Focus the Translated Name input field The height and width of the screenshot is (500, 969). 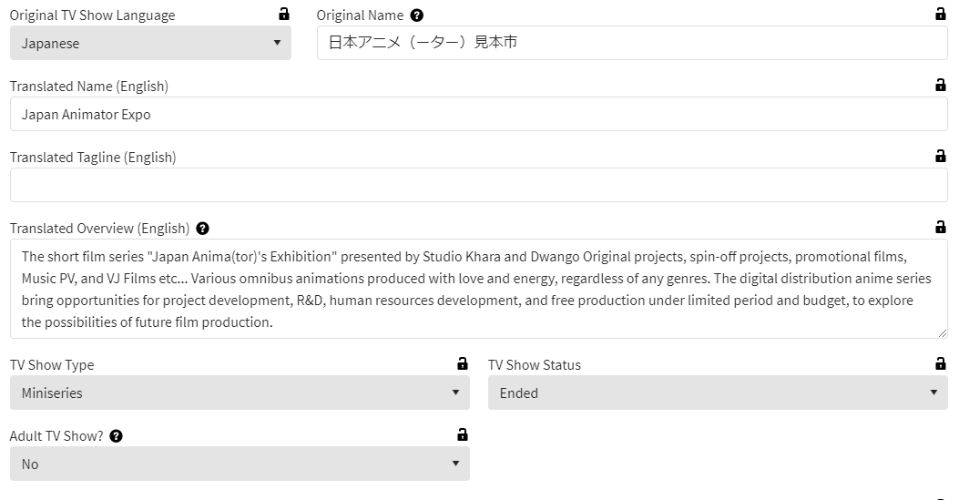(x=478, y=114)
